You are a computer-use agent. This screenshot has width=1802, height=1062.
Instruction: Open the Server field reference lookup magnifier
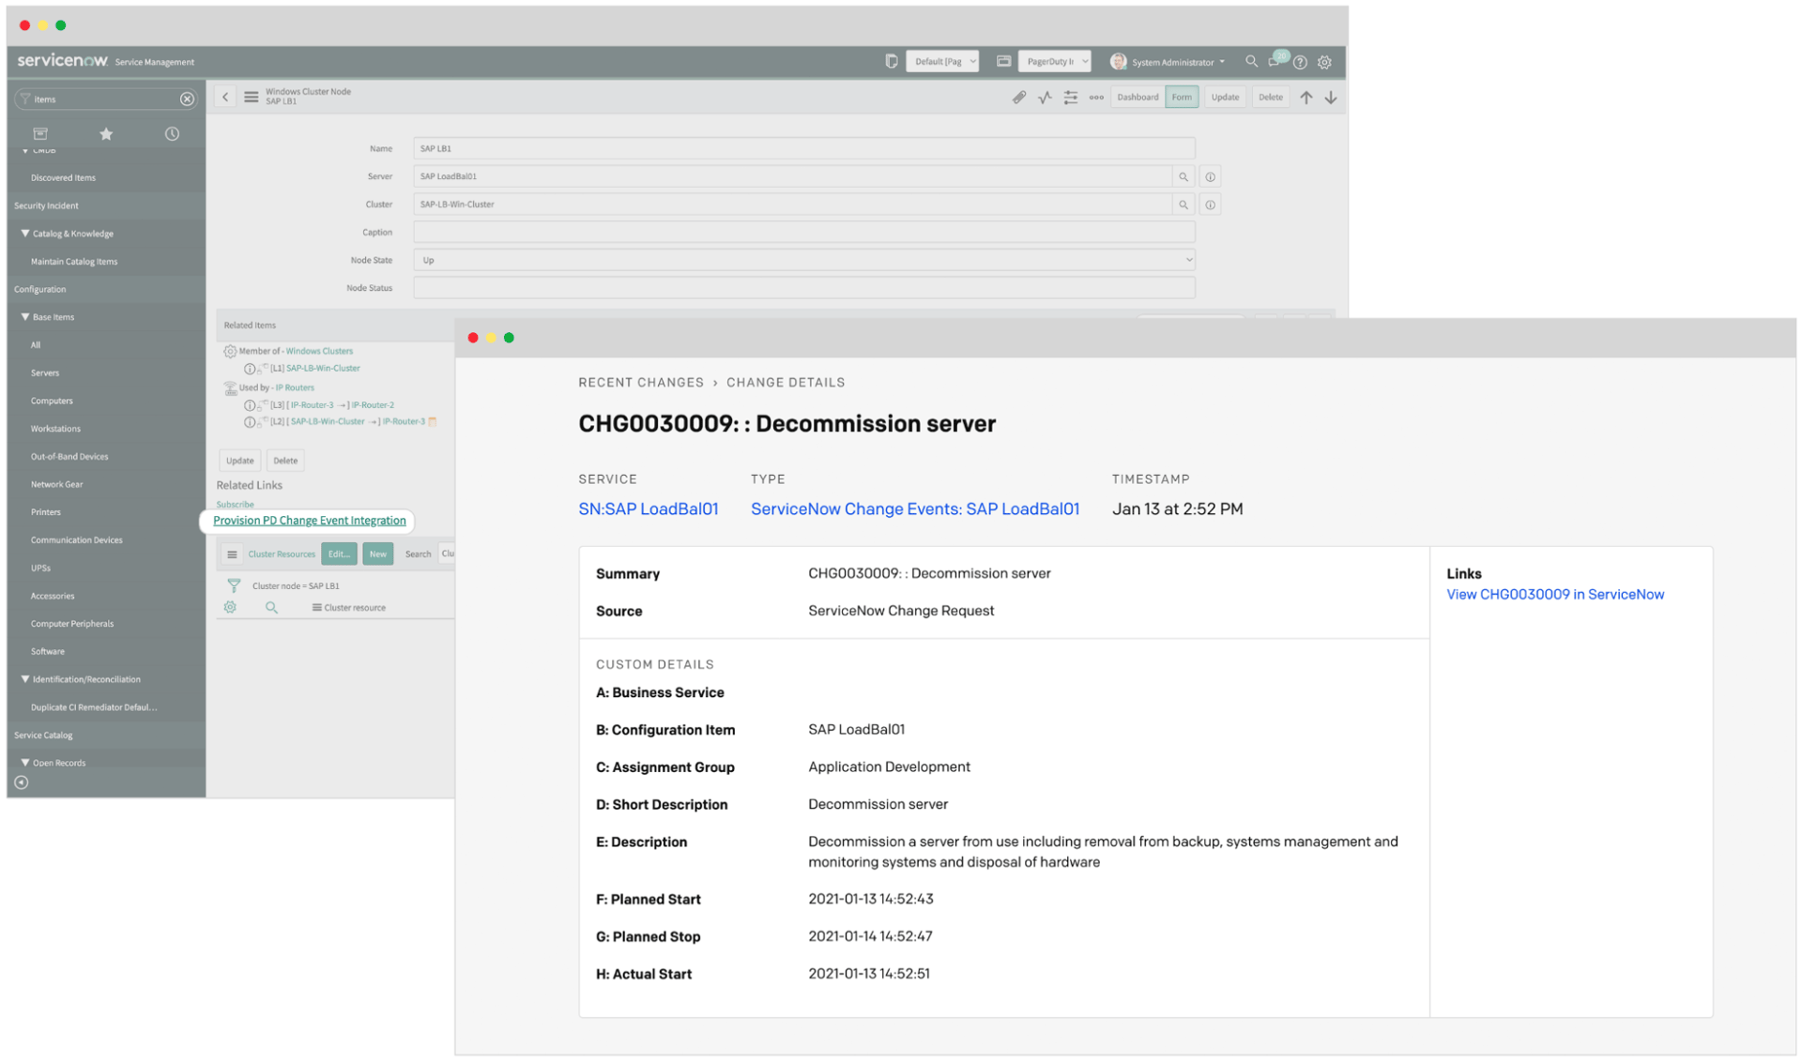[x=1184, y=175]
